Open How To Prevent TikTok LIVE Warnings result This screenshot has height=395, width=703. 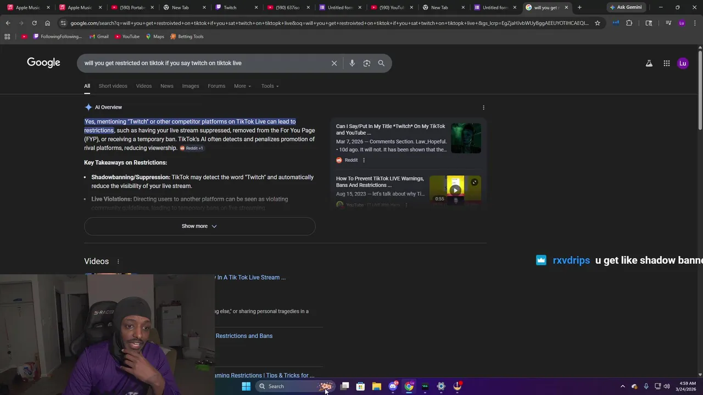(380, 182)
